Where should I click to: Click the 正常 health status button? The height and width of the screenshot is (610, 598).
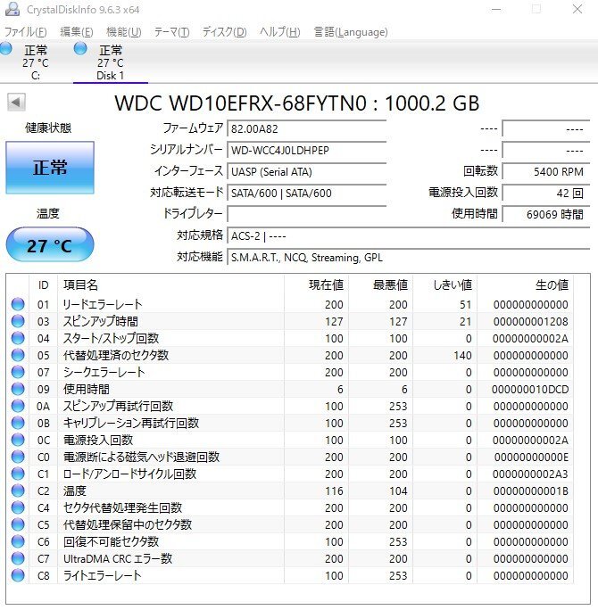coord(50,168)
